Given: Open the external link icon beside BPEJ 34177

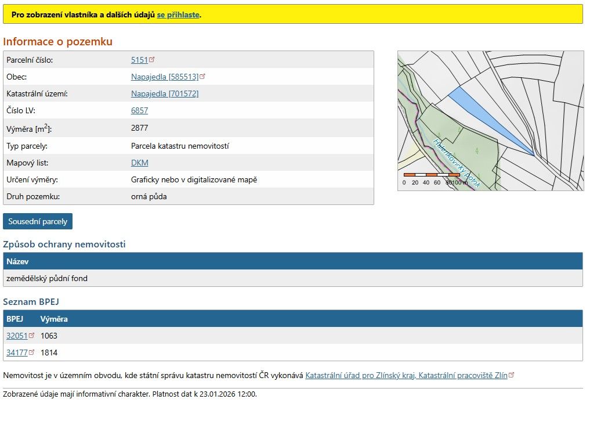Looking at the screenshot, I should 30,353.
